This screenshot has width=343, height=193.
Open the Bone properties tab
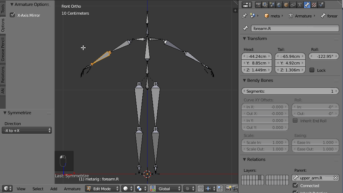click(307, 5)
